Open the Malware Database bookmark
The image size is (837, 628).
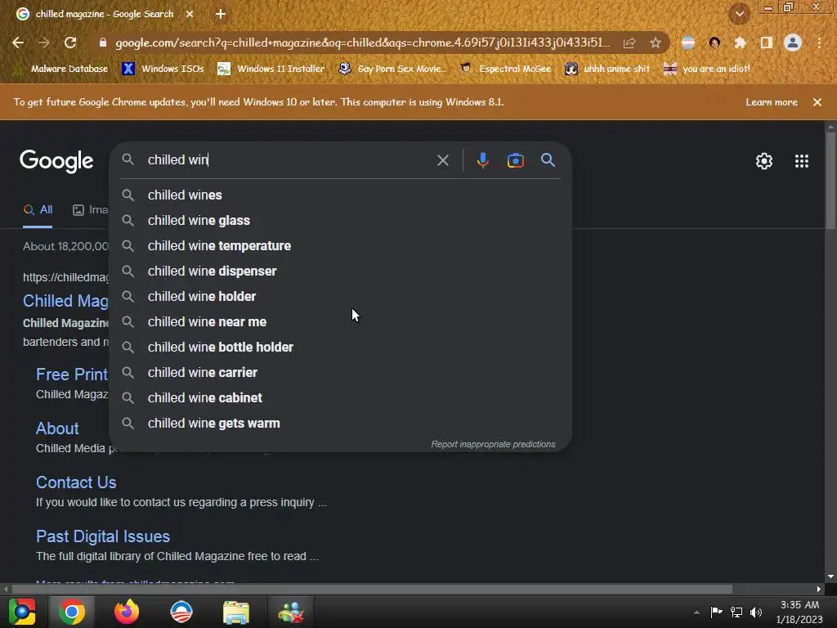[62, 69]
